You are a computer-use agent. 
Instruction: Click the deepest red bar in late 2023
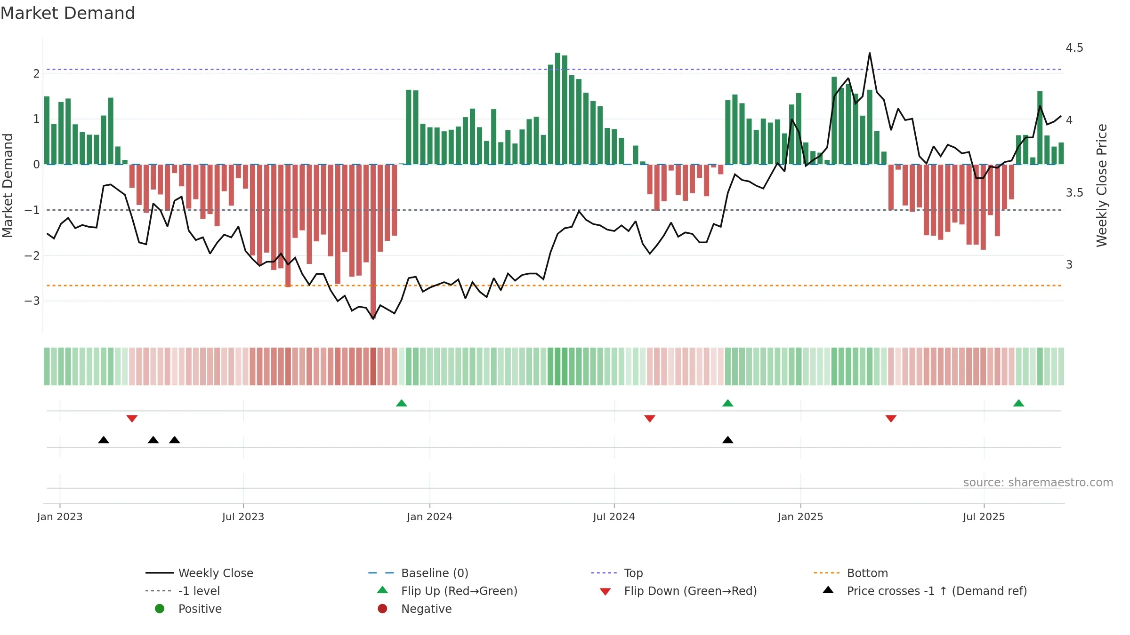click(373, 241)
